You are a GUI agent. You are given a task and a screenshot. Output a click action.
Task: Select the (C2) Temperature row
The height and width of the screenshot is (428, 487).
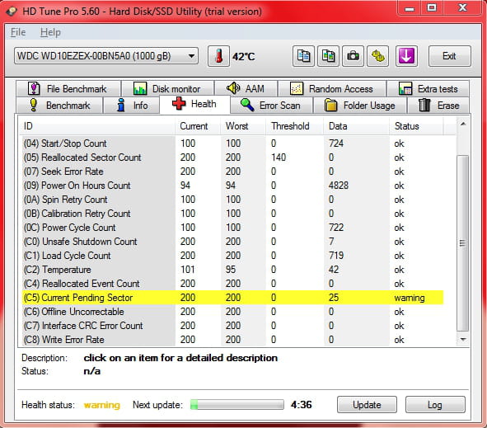(232, 269)
